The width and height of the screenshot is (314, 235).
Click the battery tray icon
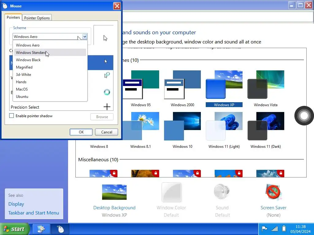[284, 228]
